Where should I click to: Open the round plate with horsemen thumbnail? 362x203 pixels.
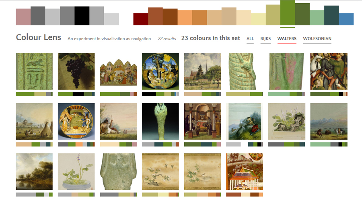[160, 71]
